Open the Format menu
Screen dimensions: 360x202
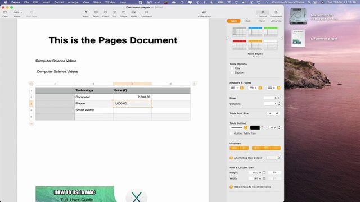(58, 2)
